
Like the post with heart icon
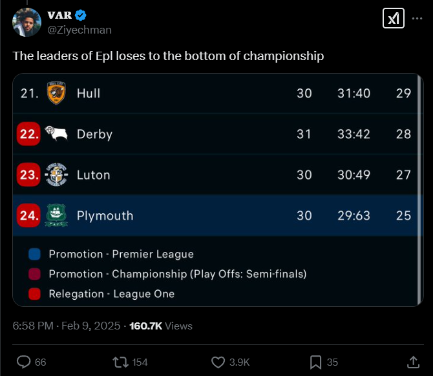[218, 362]
